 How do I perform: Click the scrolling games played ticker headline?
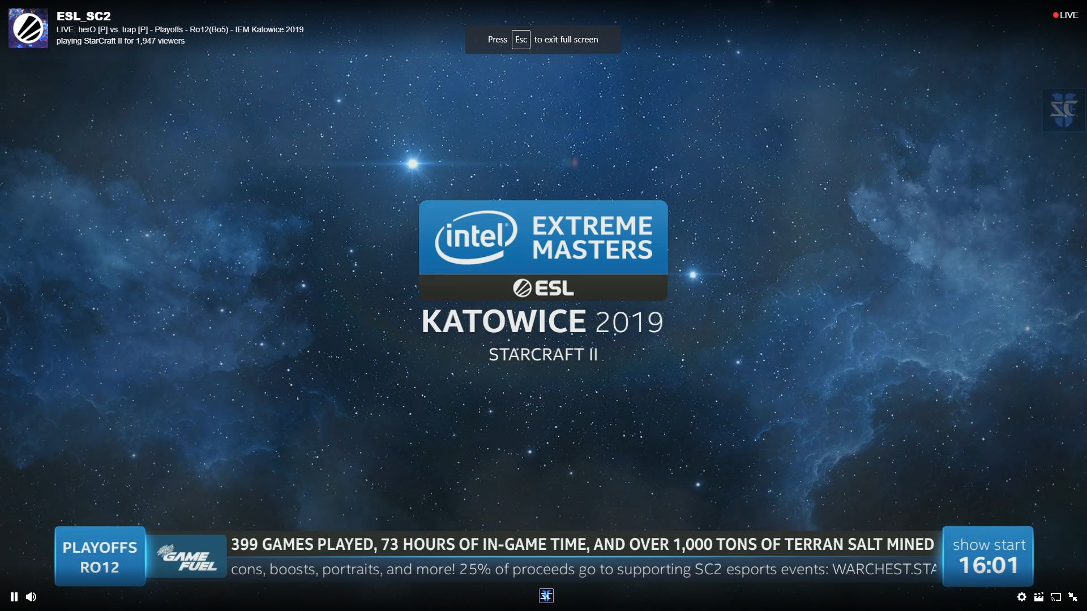(582, 544)
